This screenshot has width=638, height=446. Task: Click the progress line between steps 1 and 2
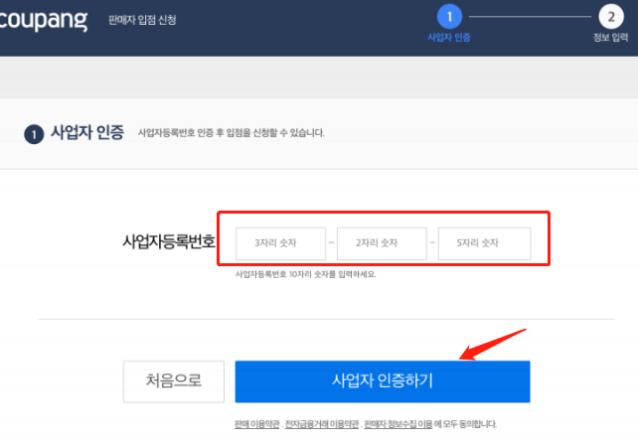pyautogui.click(x=531, y=16)
